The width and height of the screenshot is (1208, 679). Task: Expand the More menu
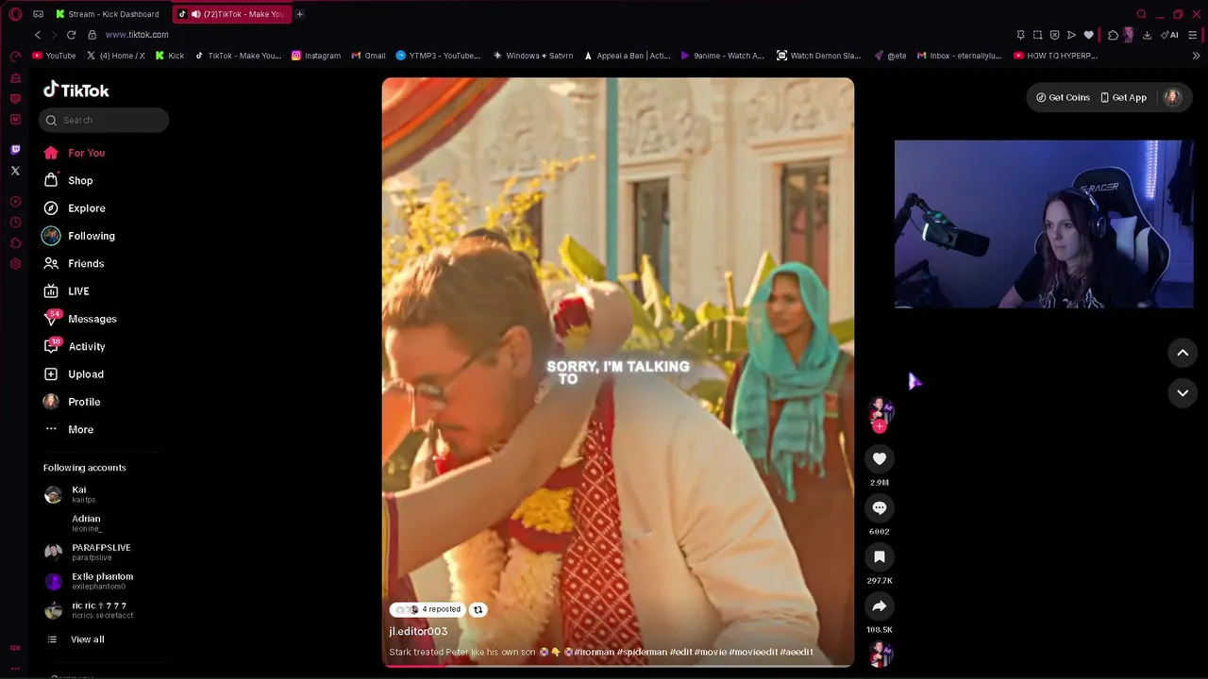click(x=68, y=429)
